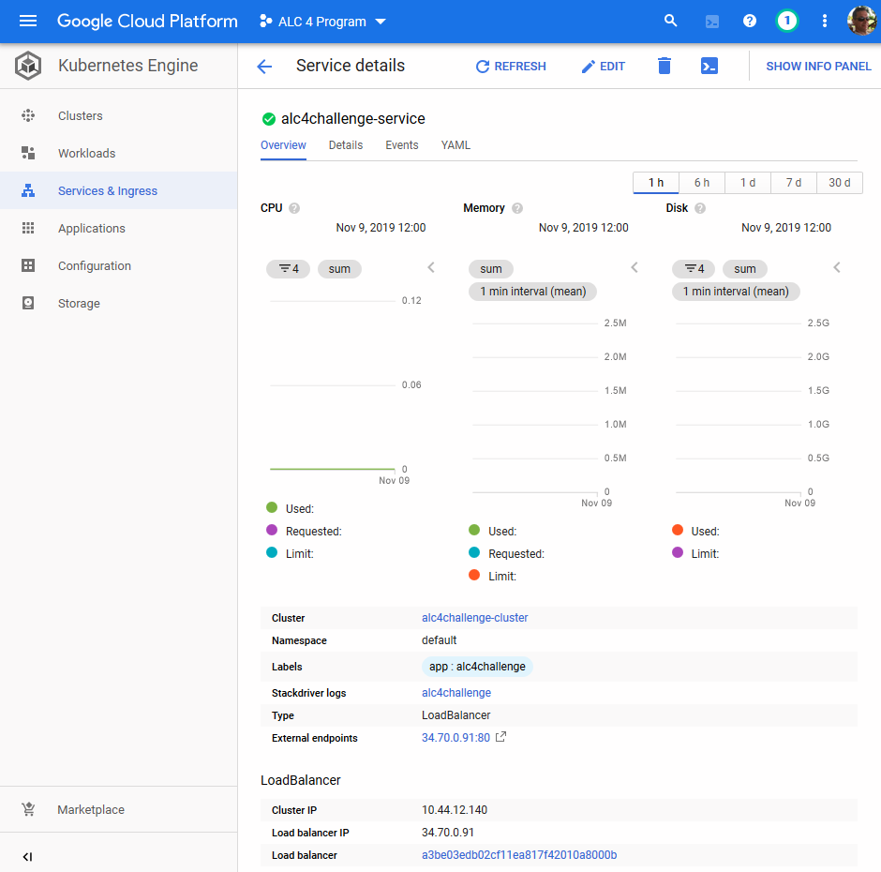Collapse Memory chart legend chevron
This screenshot has height=872, width=881.
(635, 267)
